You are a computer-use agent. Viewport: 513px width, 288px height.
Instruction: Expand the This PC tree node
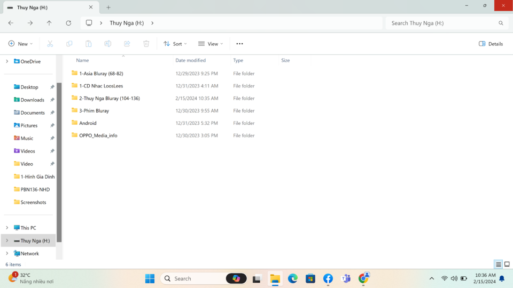tap(7, 228)
